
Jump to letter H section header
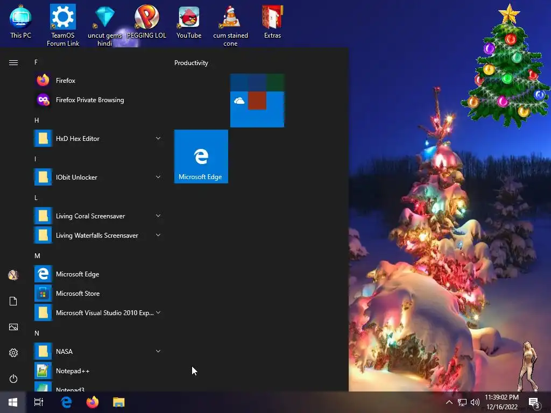coord(37,120)
